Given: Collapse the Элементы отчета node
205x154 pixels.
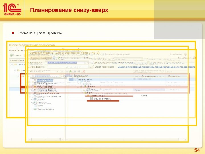Looking at the screenshot, I should pyautogui.click(x=75, y=80).
